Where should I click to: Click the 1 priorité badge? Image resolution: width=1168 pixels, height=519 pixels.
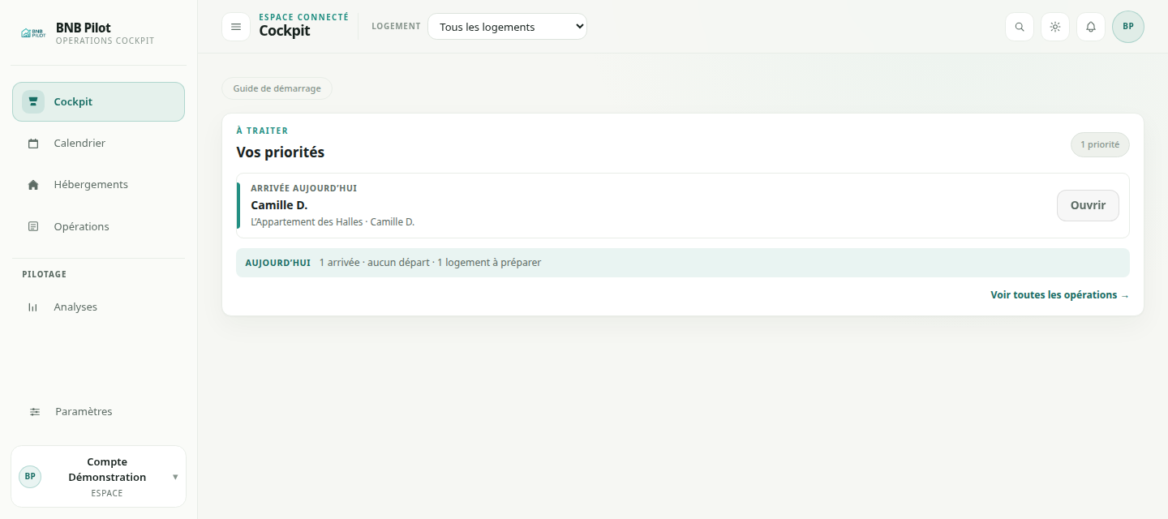coord(1100,145)
